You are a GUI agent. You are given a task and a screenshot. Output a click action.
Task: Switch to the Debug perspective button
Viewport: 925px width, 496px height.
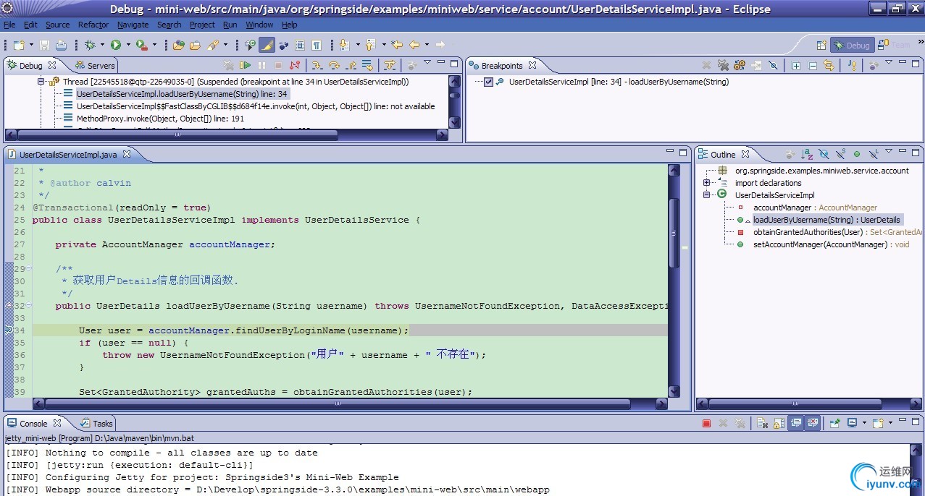853,45
